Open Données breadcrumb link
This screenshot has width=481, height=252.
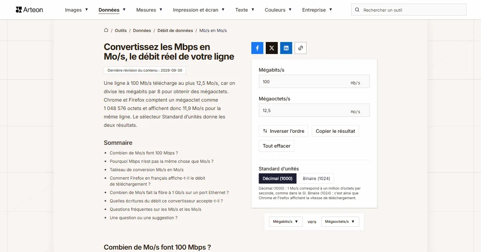(142, 30)
